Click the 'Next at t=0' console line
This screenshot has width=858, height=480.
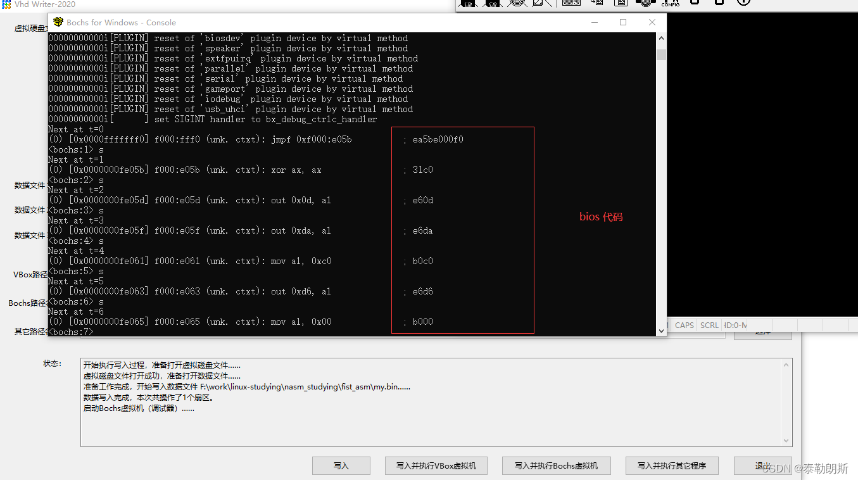click(x=76, y=129)
